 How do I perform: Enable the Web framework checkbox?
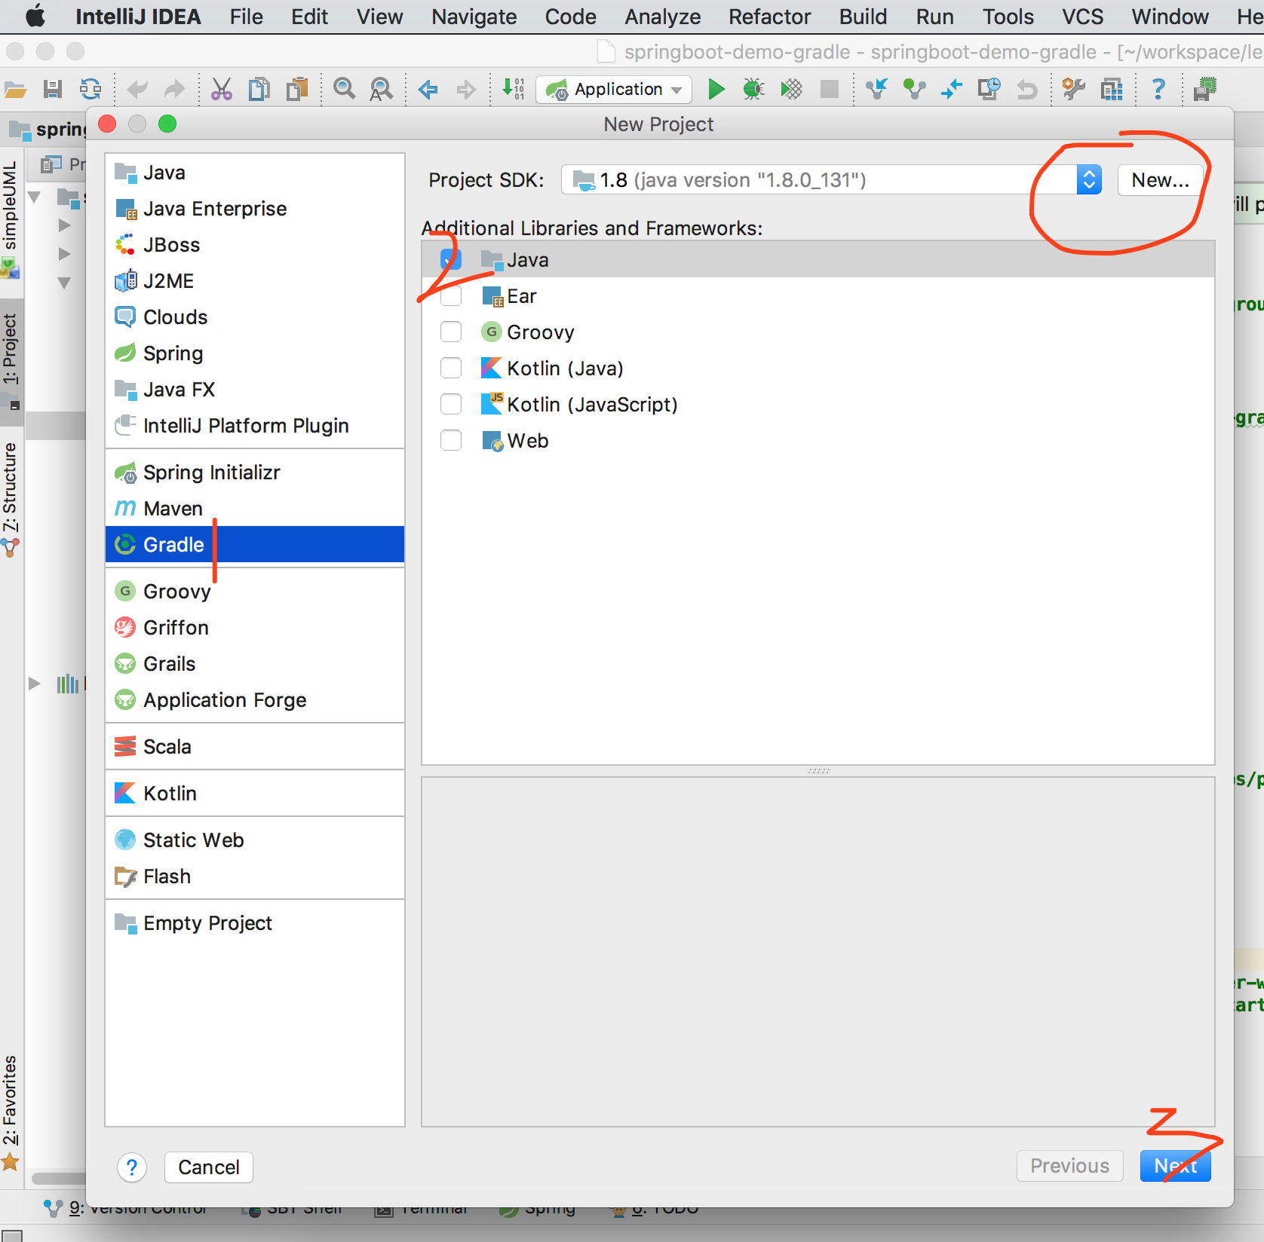pos(451,440)
